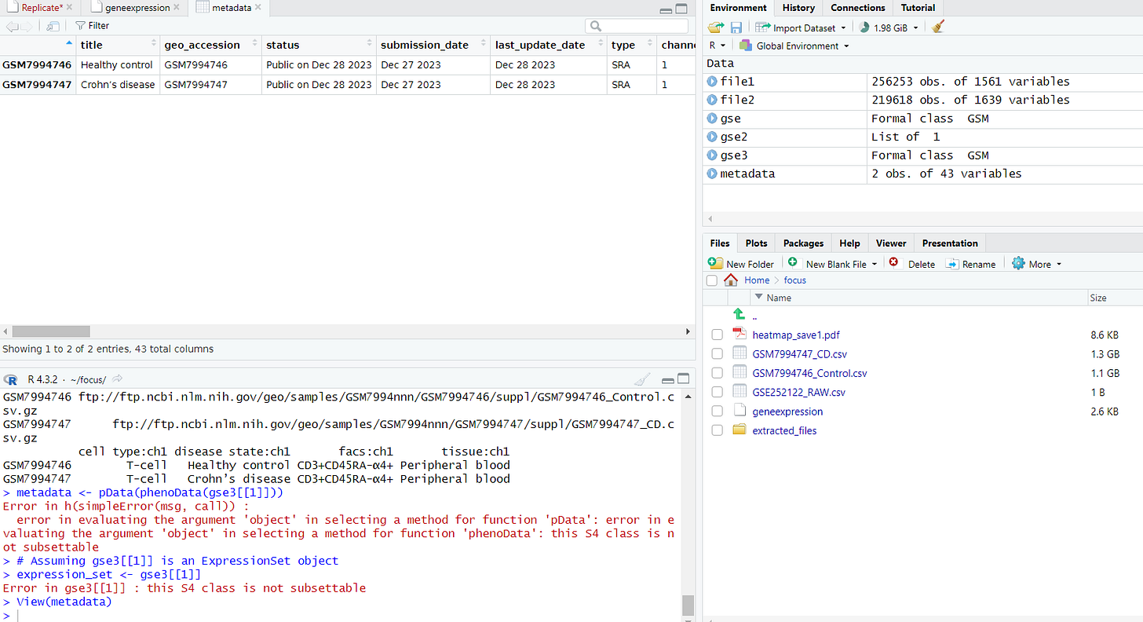Open the Packages tab
This screenshot has width=1143, height=622.
[803, 243]
